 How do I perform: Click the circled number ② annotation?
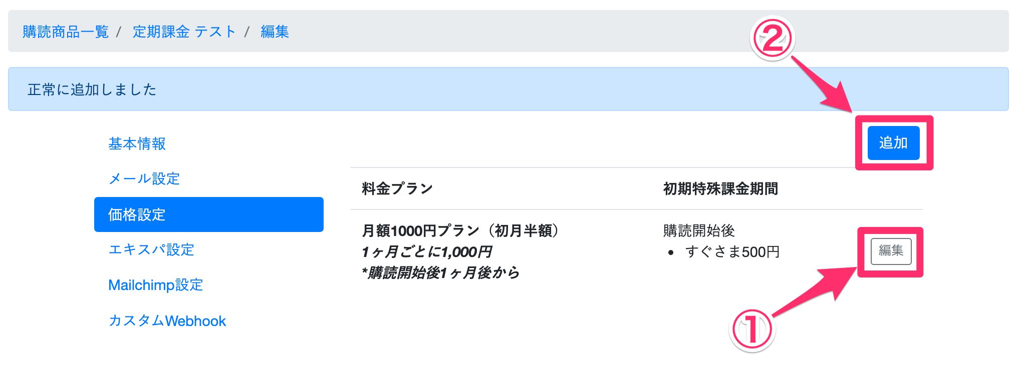coord(772,38)
